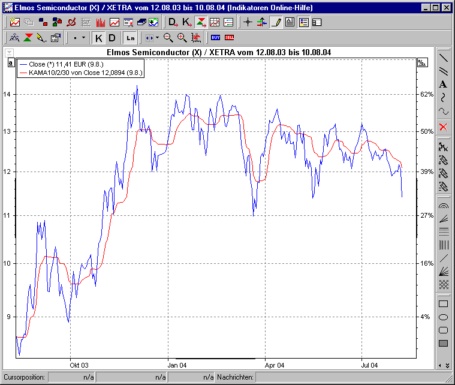Open the dot style dropdown arrow
The image size is (455, 385).
coord(83,37)
